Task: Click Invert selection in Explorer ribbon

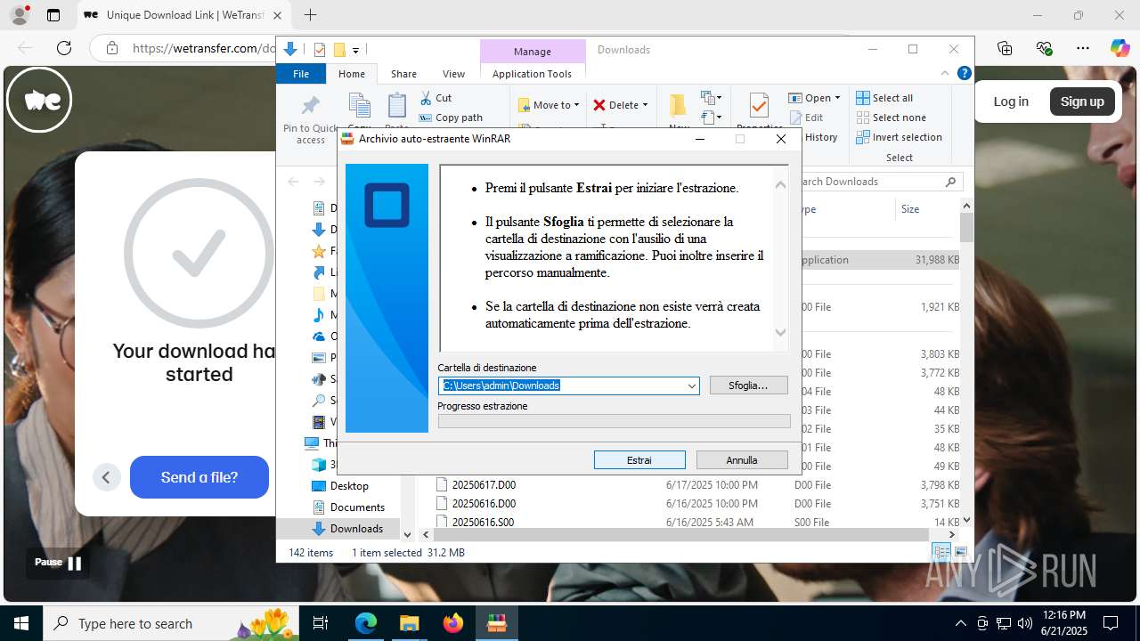Action: pyautogui.click(x=899, y=137)
